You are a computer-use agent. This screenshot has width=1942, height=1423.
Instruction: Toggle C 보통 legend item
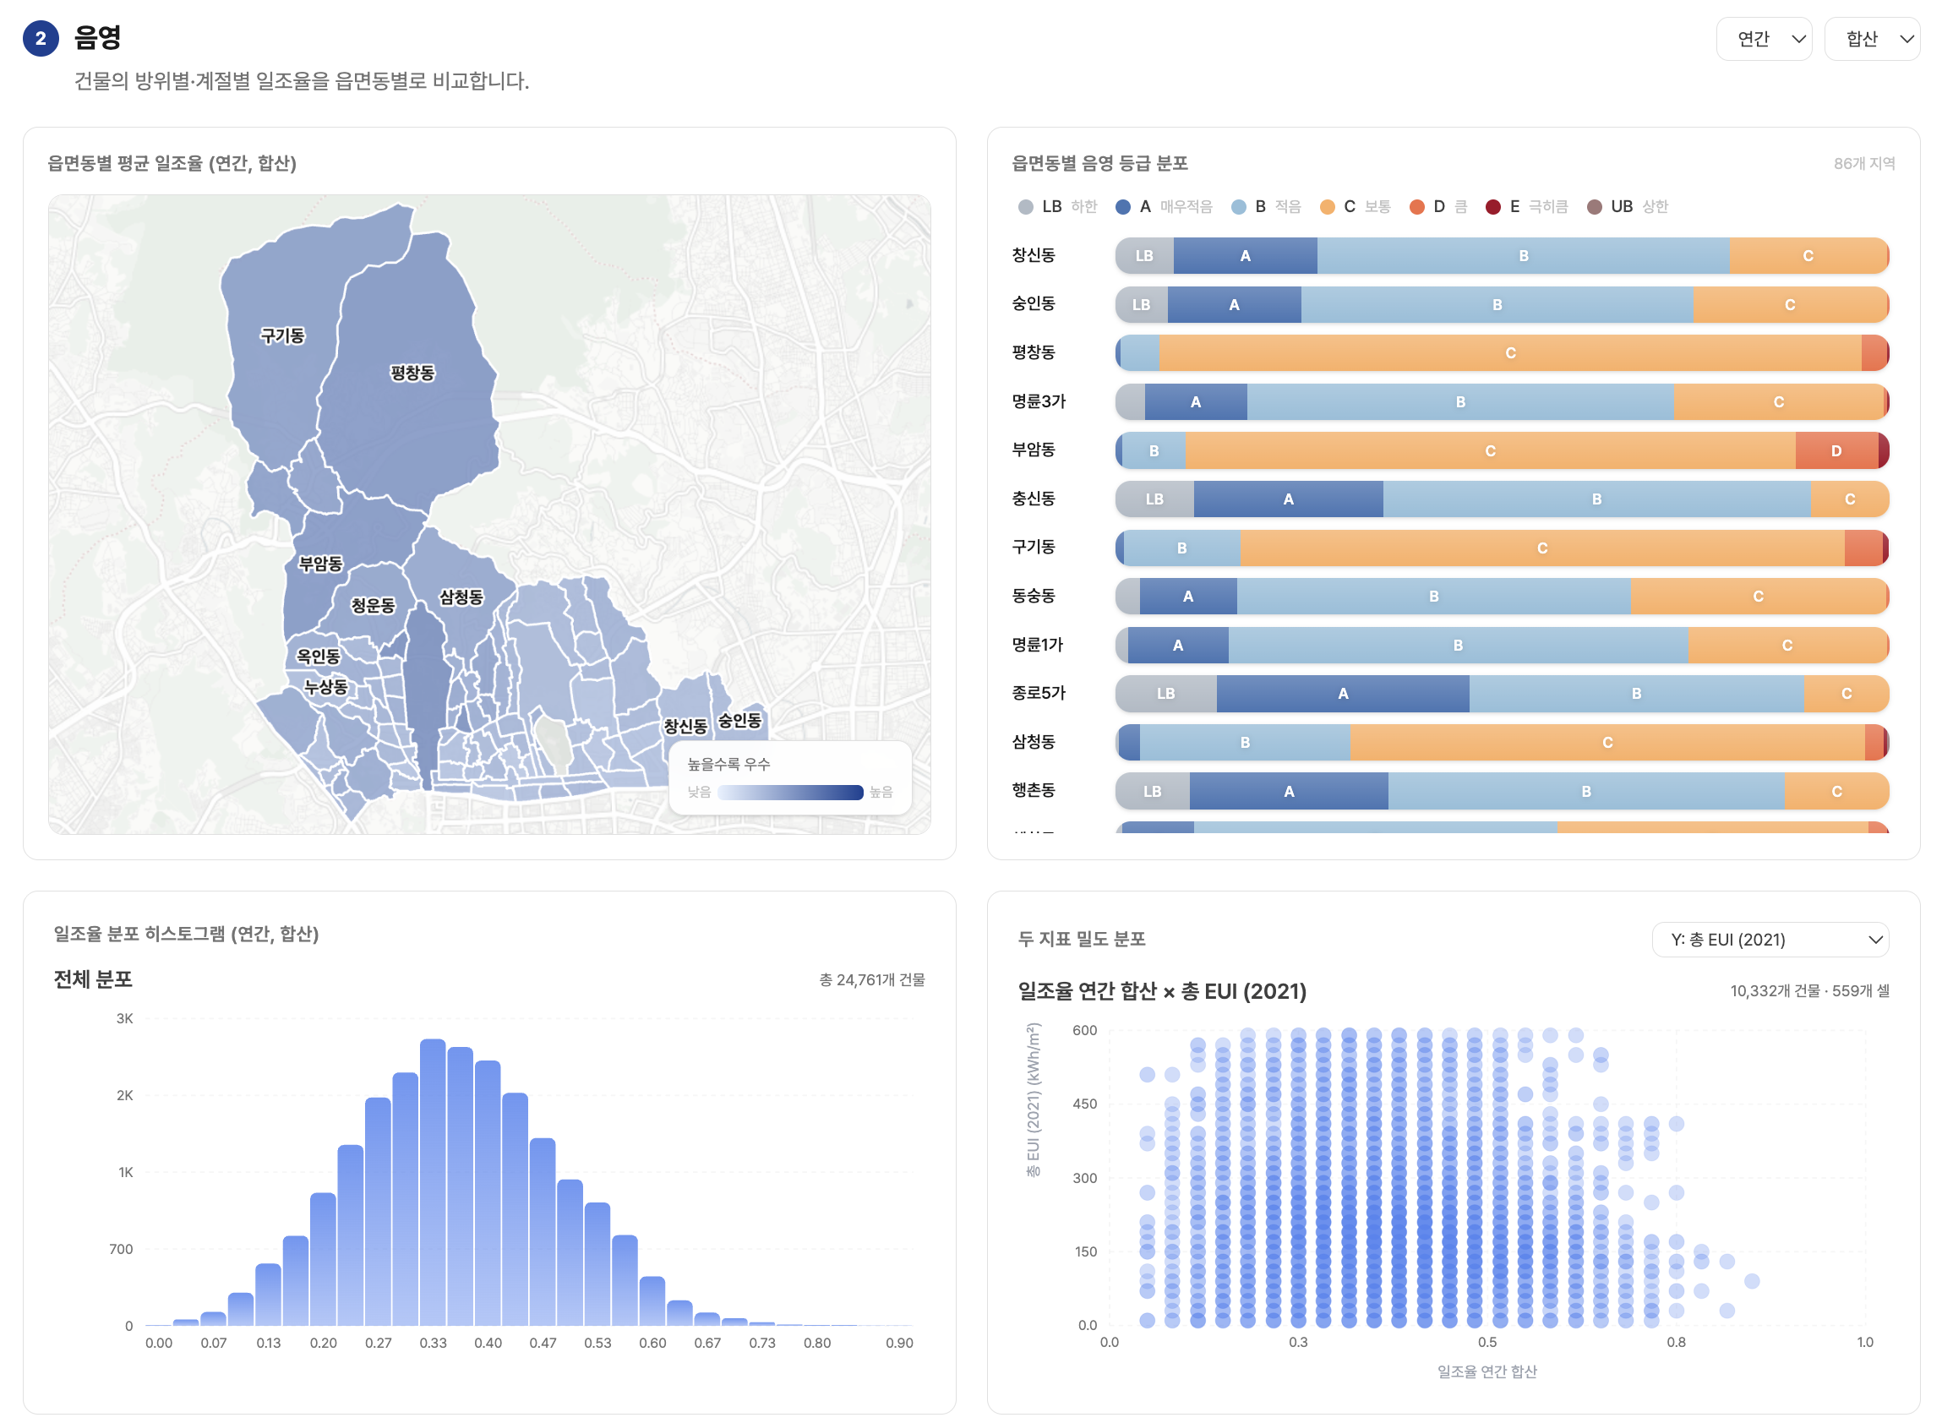[x=1354, y=207]
